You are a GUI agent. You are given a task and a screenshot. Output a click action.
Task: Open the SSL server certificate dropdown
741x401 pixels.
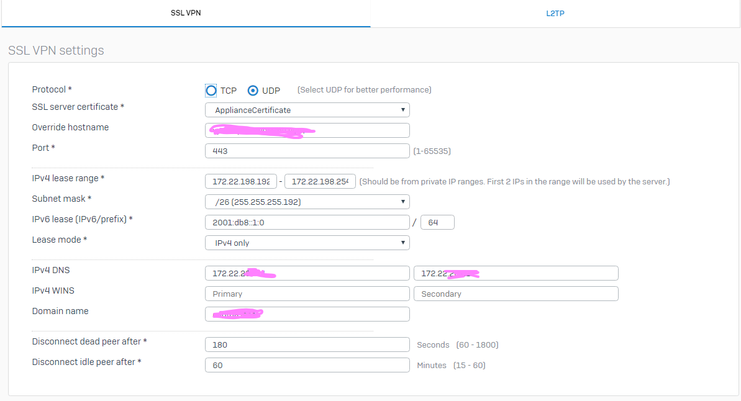(307, 110)
